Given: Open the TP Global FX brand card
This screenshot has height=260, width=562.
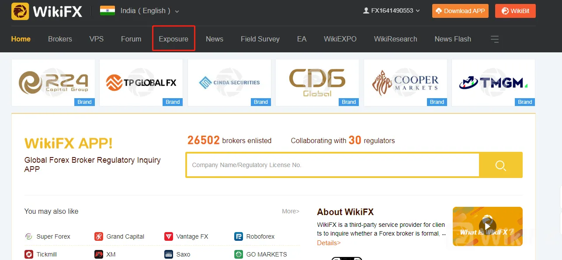Looking at the screenshot, I should (141, 82).
